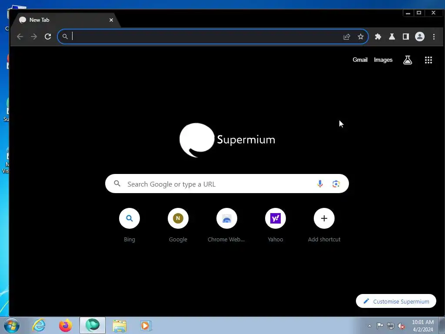445x334 pixels.
Task: Click the Search Google or type a URL box
Action: 227,184
